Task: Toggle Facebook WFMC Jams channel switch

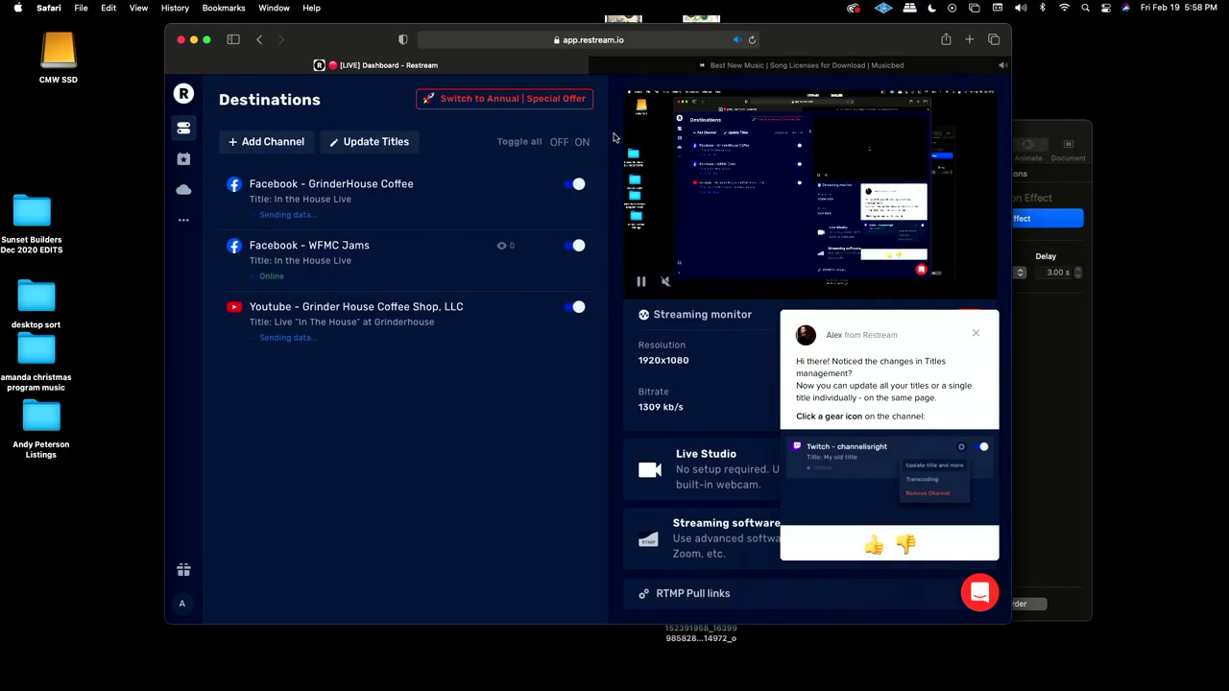Action: [575, 246]
